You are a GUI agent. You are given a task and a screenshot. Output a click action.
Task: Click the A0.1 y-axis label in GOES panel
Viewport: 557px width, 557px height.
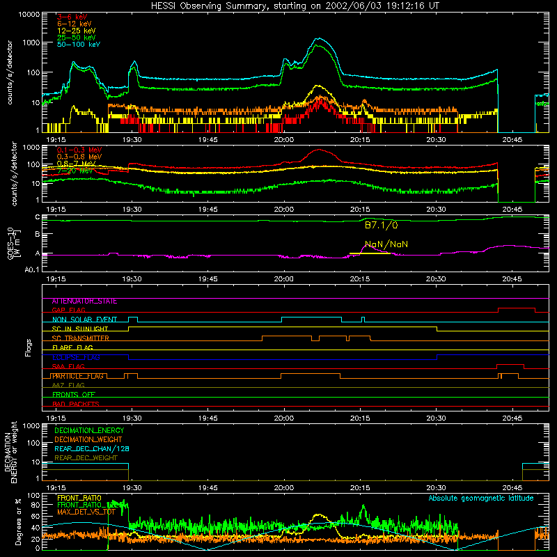click(32, 270)
